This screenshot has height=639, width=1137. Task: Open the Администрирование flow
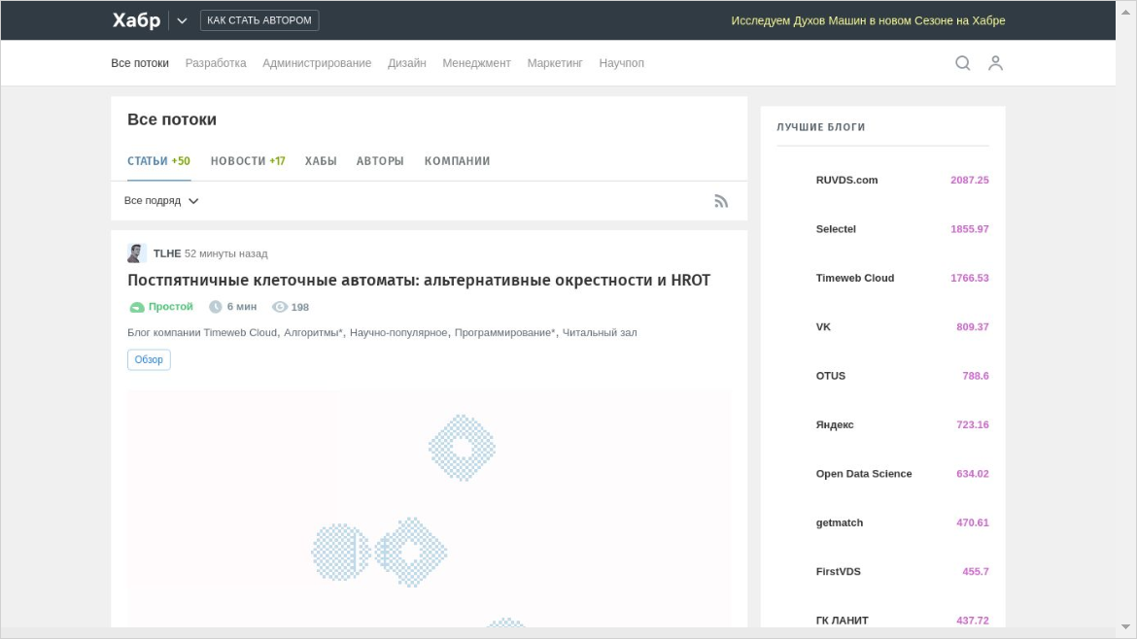pos(317,63)
